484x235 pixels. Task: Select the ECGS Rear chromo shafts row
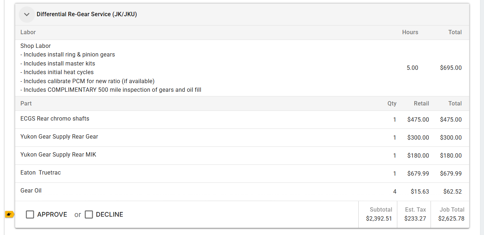(55, 119)
